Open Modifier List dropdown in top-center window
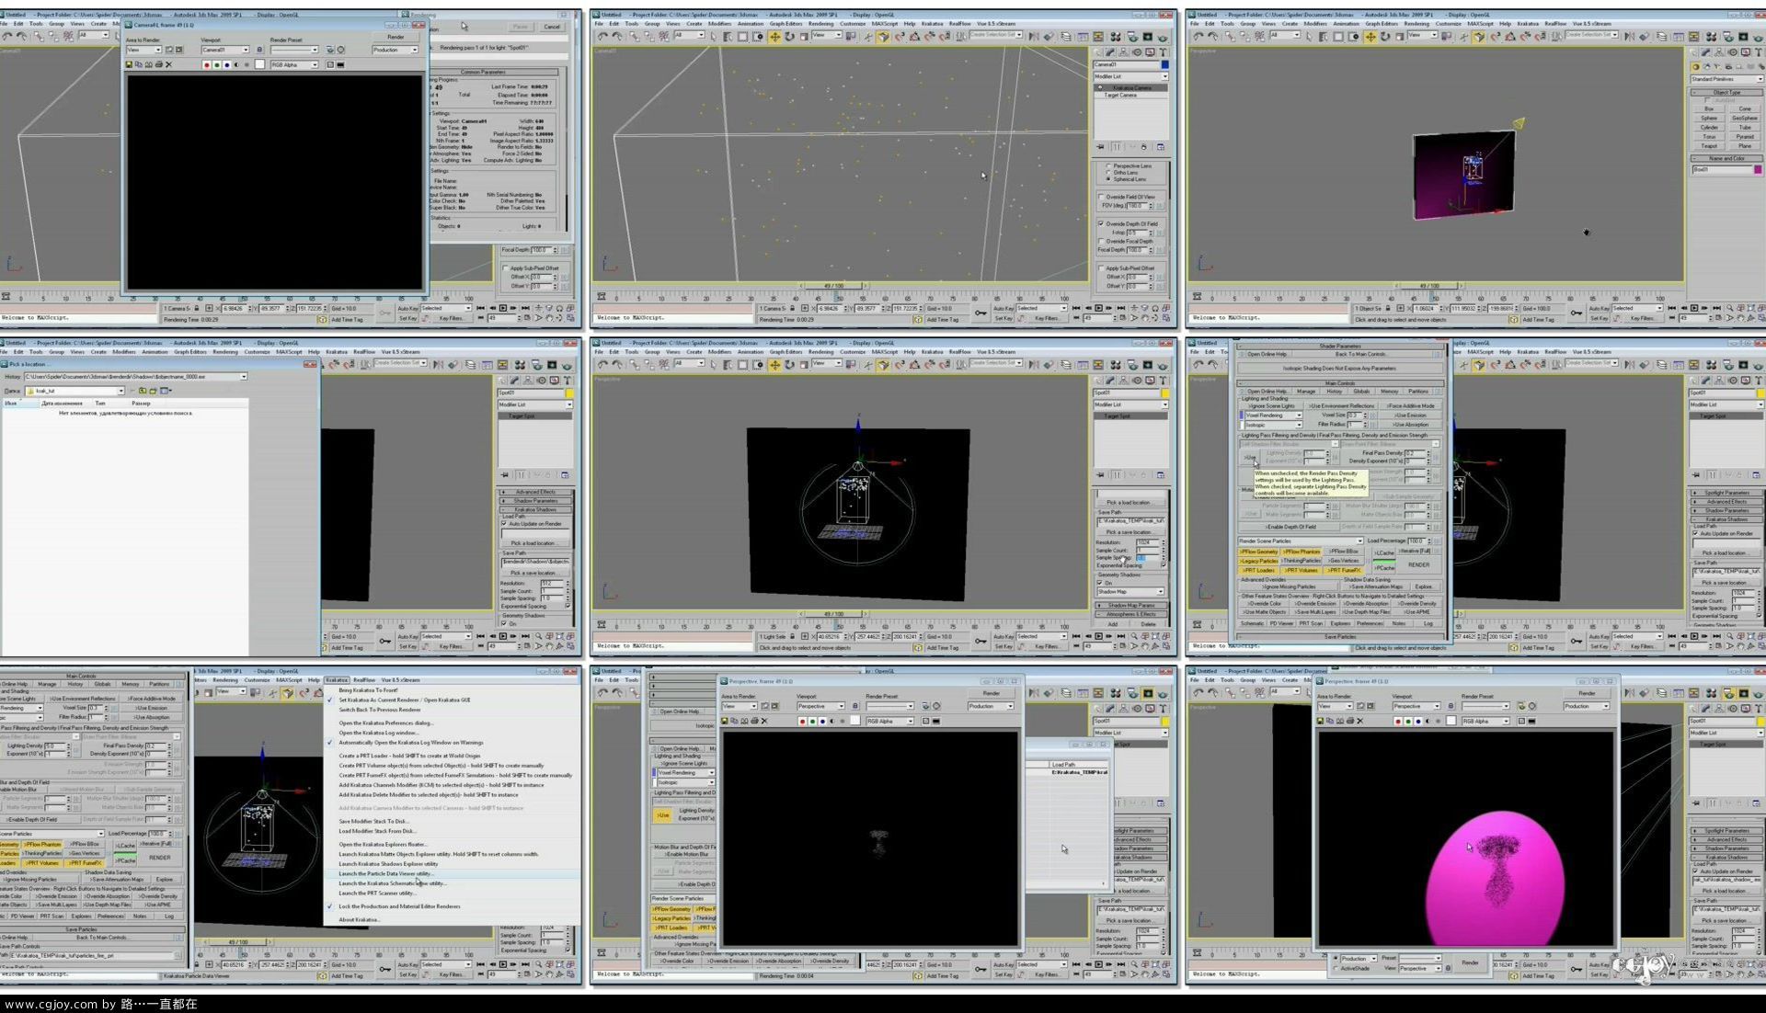 [x=1130, y=76]
